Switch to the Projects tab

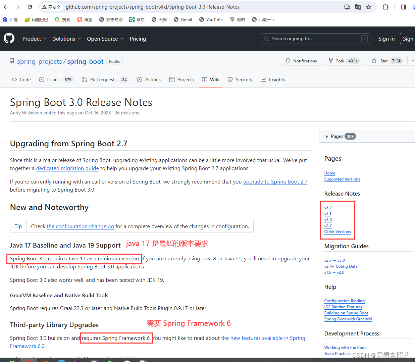click(181, 80)
